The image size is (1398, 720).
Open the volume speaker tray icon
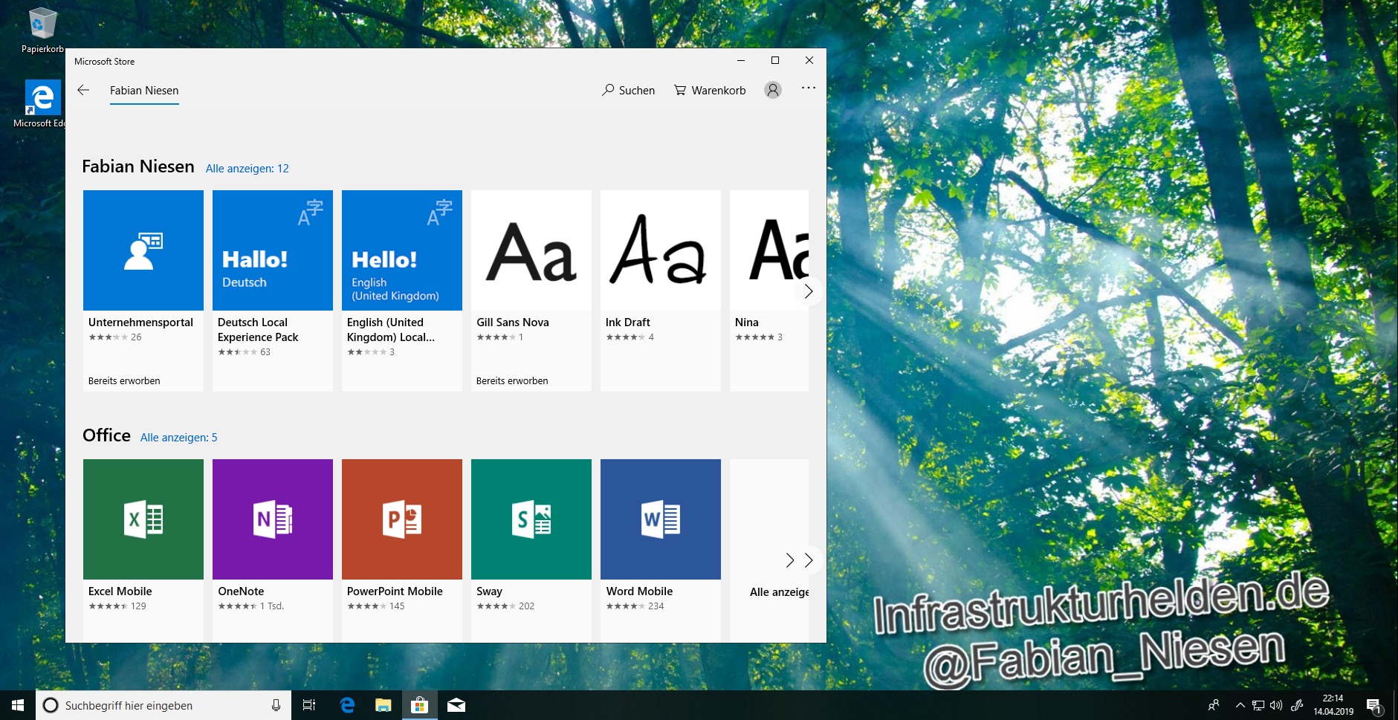tap(1276, 705)
